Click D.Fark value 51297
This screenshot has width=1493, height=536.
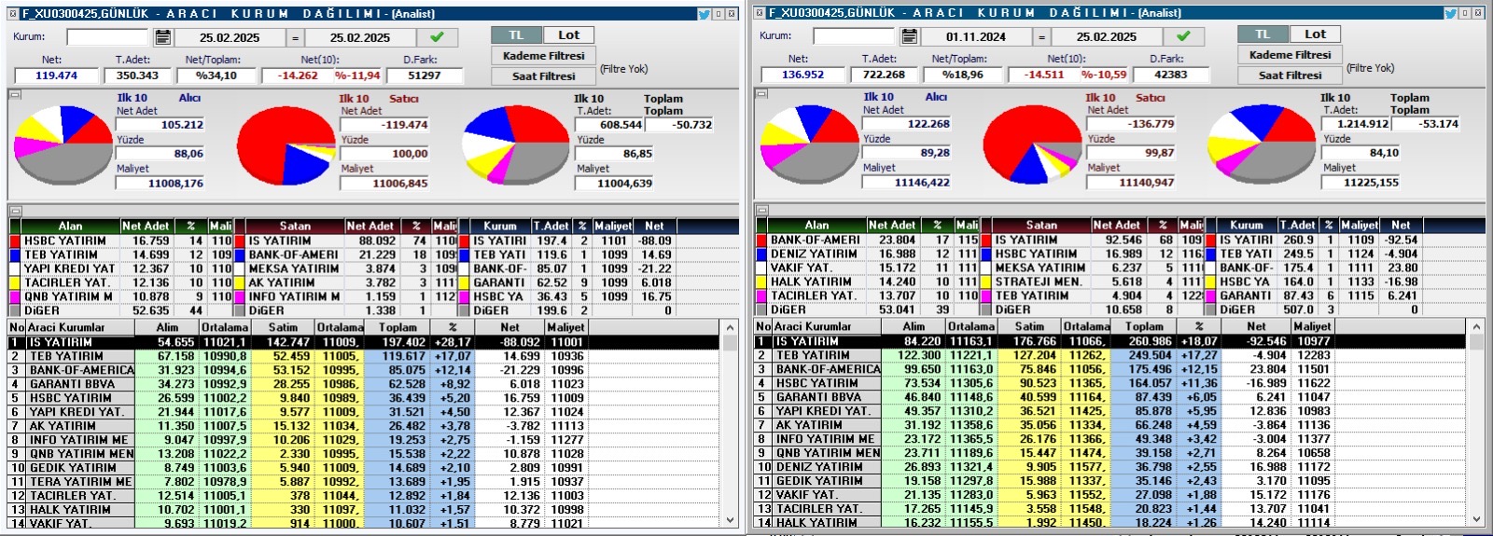coord(425,76)
